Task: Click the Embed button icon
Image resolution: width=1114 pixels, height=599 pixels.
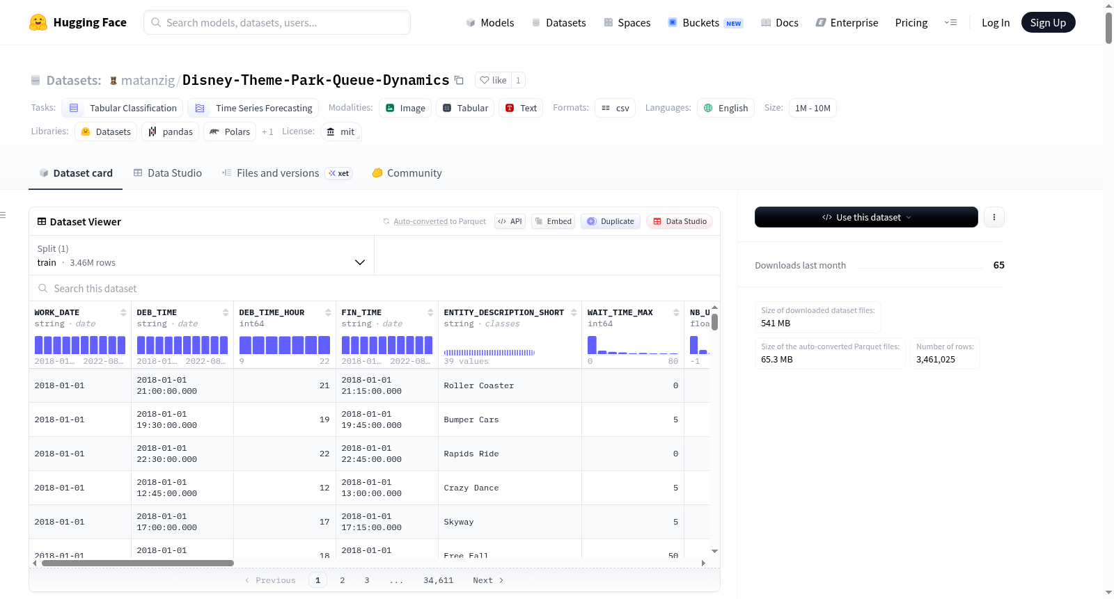Action: pos(539,221)
